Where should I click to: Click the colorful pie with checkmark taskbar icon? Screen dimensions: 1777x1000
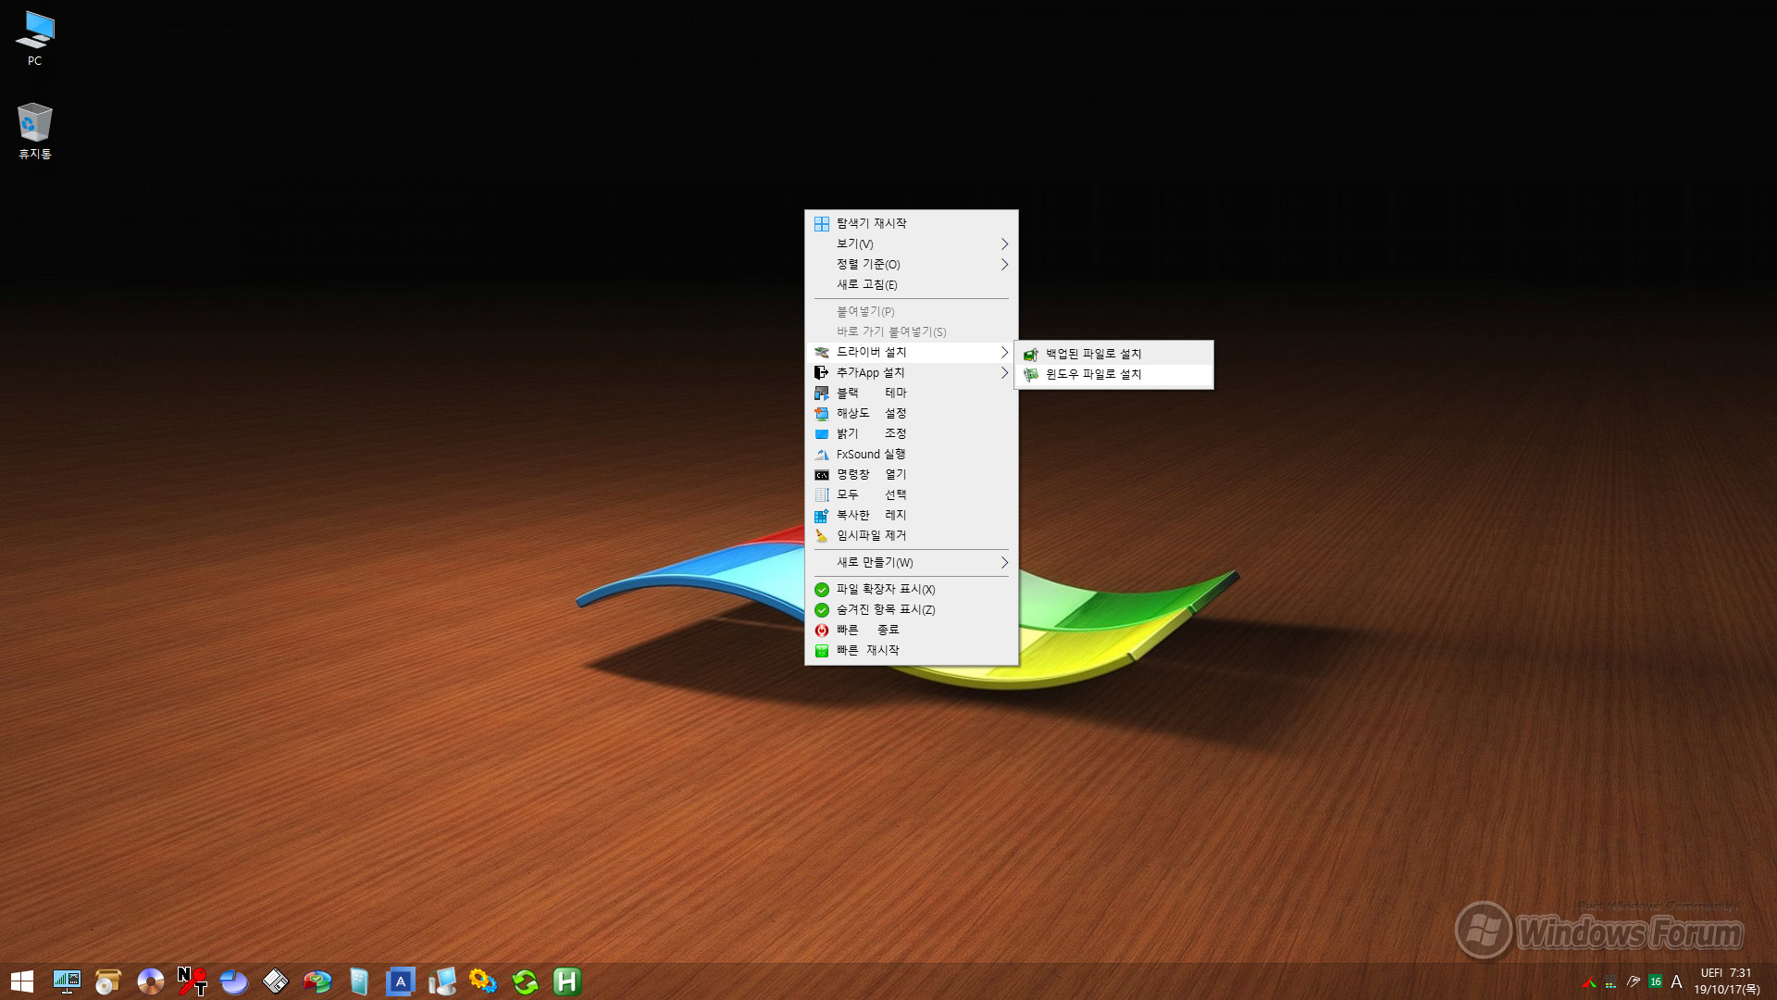317,981
